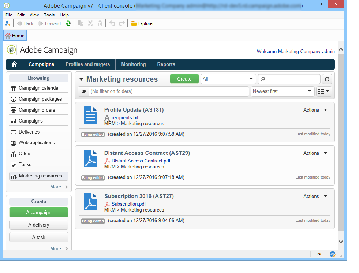Viewport: 359px width, 273px height.
Task: Click the Adobe Campaign logo icon
Action: pyautogui.click(x=11, y=50)
